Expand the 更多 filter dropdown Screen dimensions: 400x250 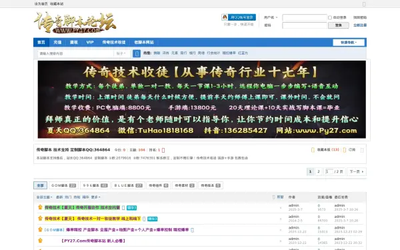coord(95,197)
